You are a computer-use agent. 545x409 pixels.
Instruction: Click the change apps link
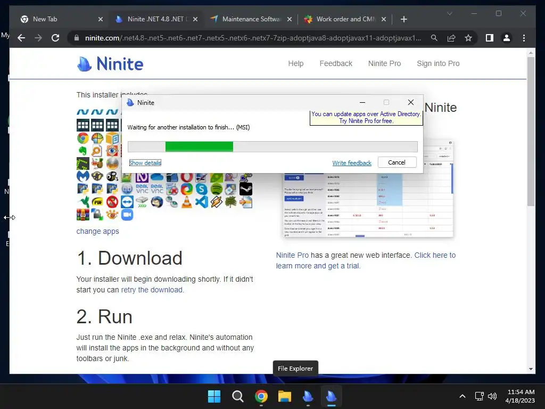point(98,231)
